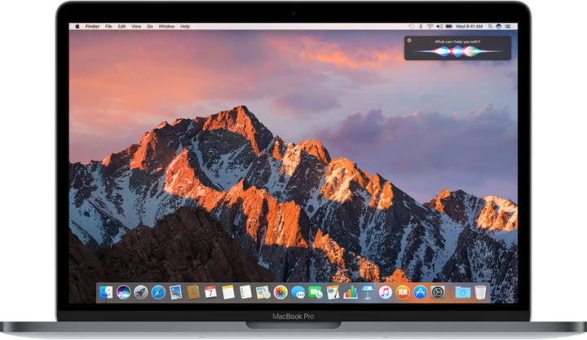Close the Siri panel

pyautogui.click(x=409, y=40)
